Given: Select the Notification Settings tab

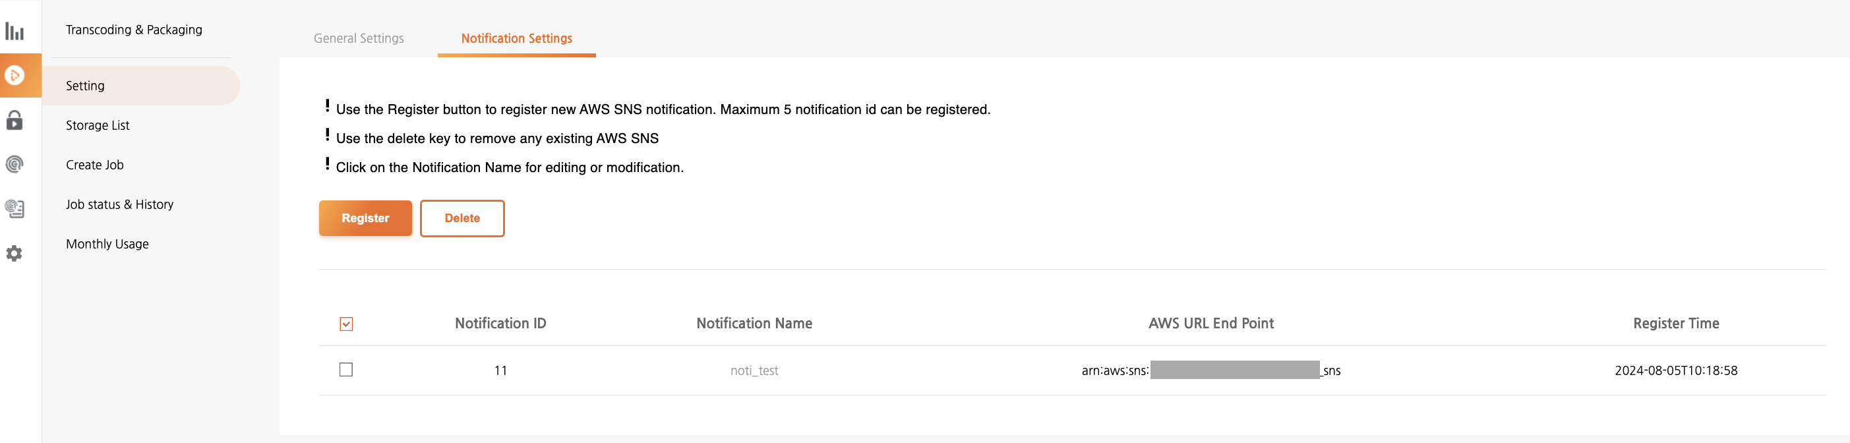Looking at the screenshot, I should coord(516,38).
